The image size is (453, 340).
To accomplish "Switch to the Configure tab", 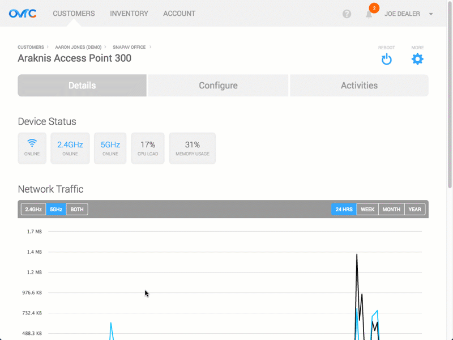I will 218,86.
